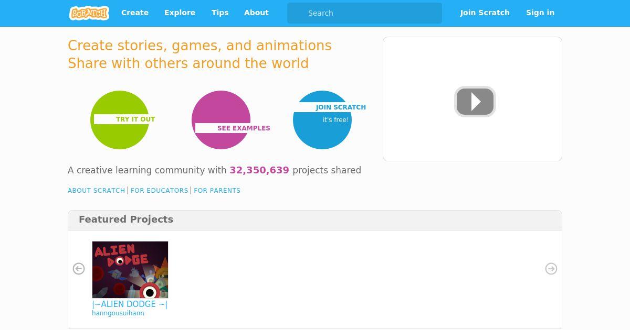The image size is (630, 330).
Task: Open the Tips menu item
Action: pyautogui.click(x=220, y=13)
